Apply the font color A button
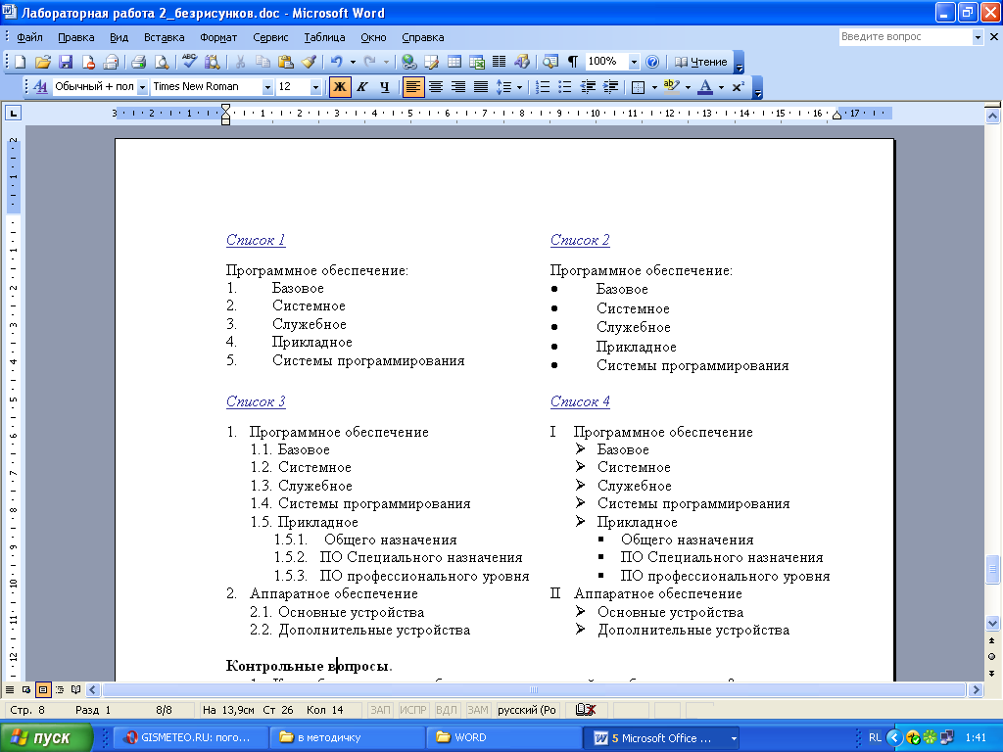 [705, 87]
